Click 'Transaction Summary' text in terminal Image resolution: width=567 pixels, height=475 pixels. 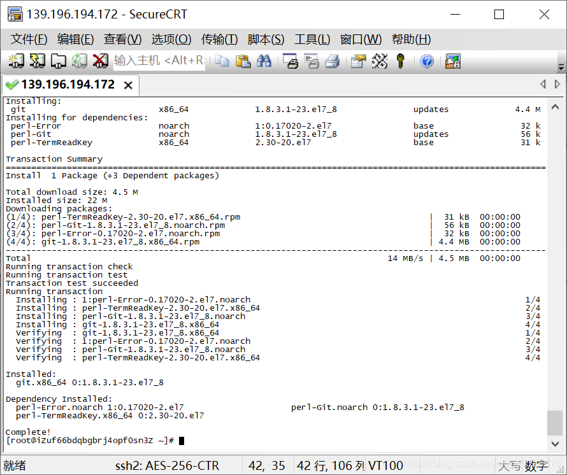(54, 159)
